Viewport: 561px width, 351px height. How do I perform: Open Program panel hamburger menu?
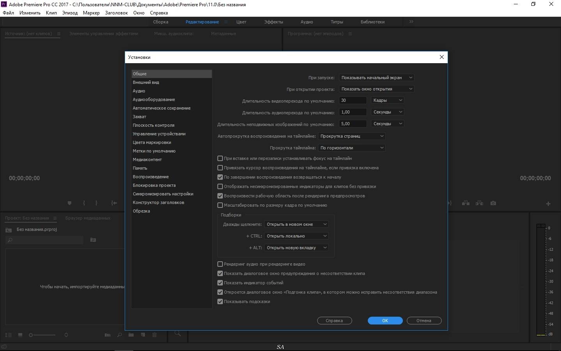click(350, 34)
